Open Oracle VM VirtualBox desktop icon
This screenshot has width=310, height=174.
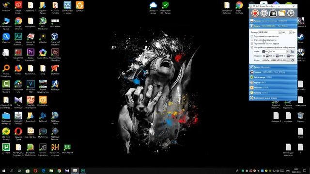coord(55,39)
